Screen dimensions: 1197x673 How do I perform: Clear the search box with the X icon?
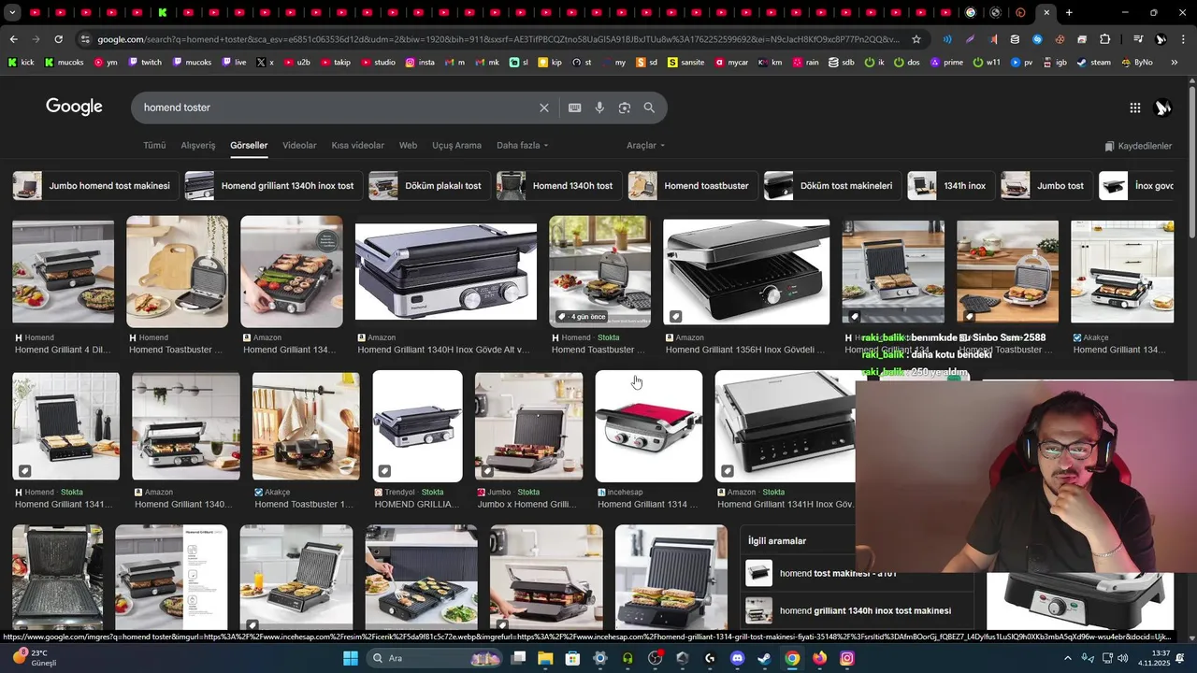coord(544,107)
